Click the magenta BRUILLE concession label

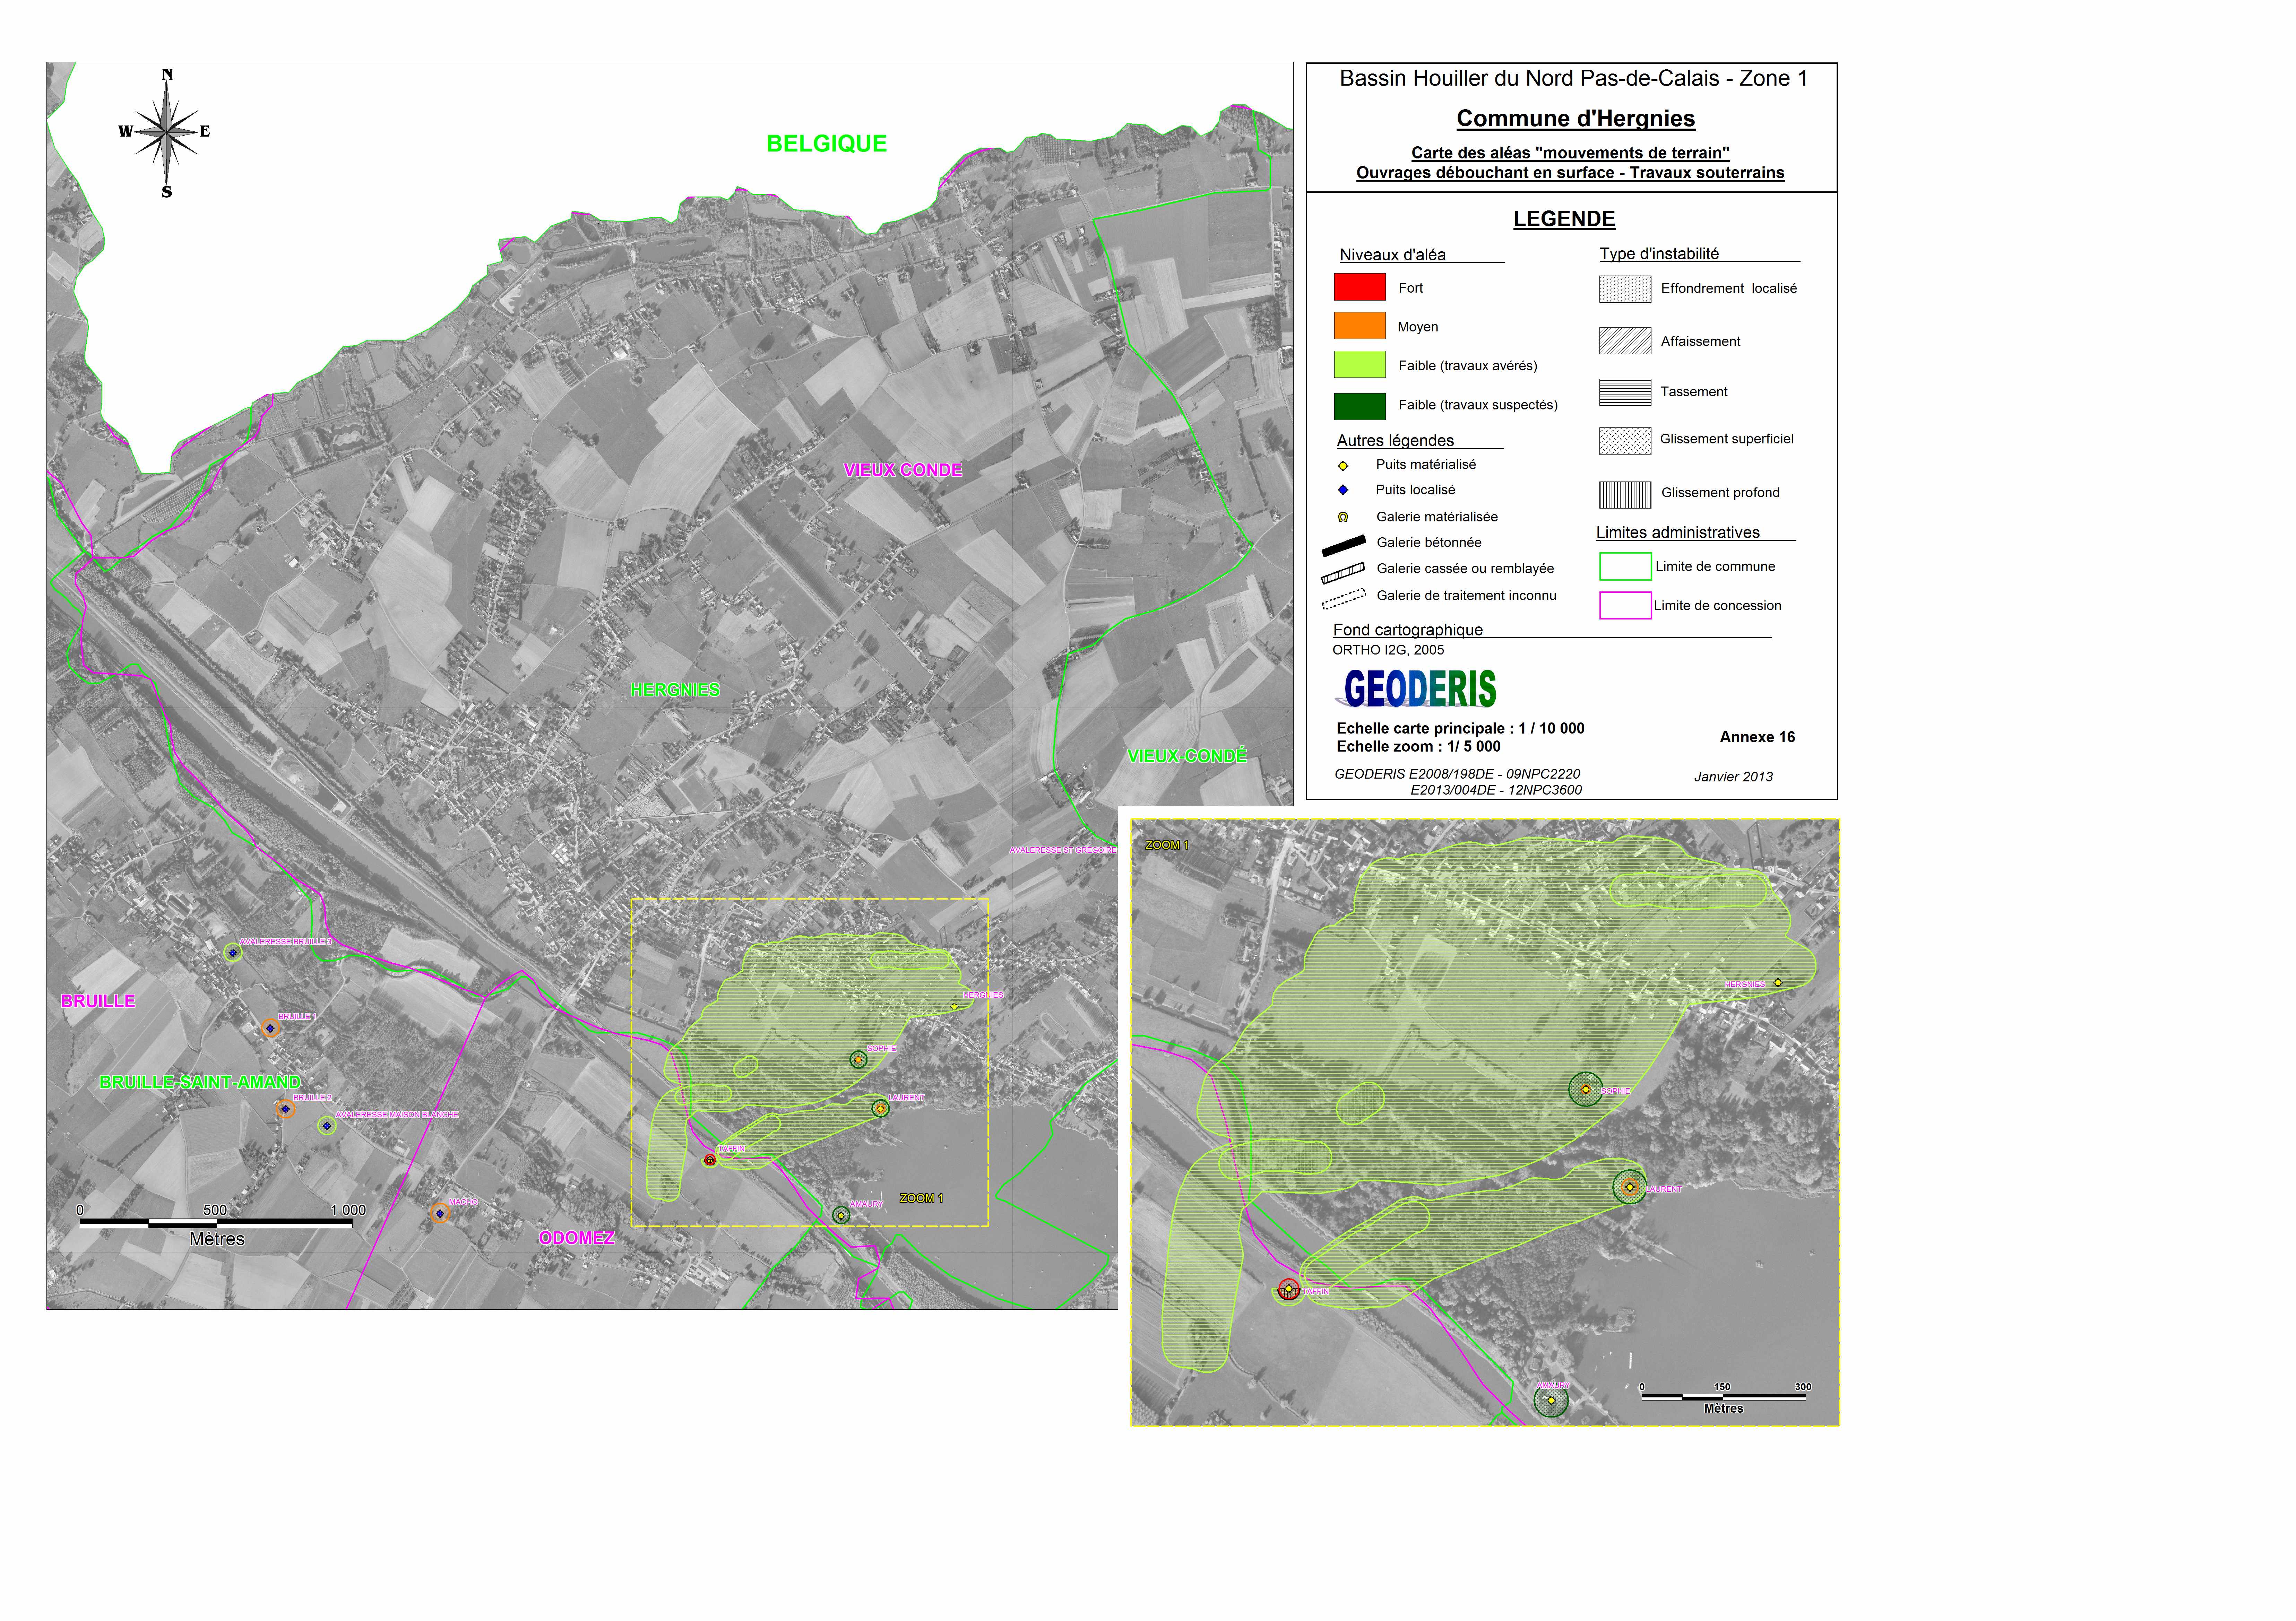click(x=98, y=1001)
